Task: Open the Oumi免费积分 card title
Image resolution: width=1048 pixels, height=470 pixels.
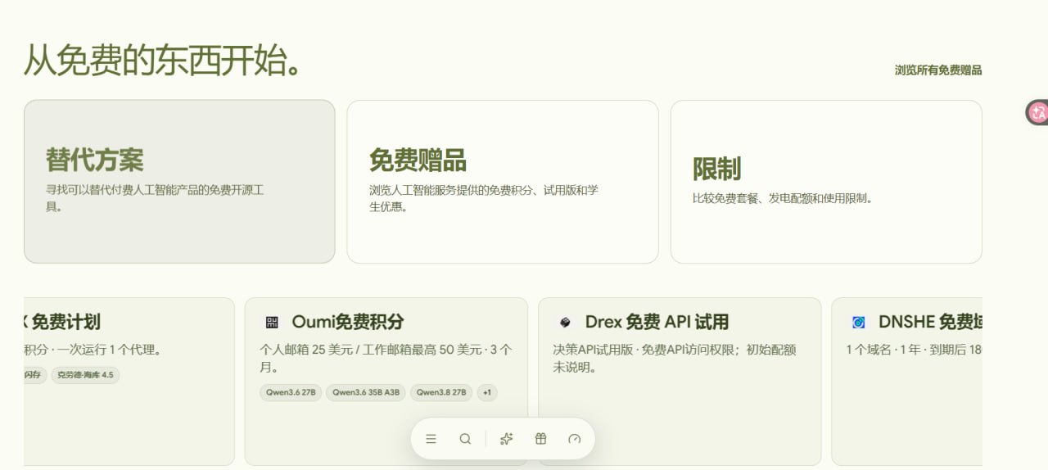Action: point(348,322)
